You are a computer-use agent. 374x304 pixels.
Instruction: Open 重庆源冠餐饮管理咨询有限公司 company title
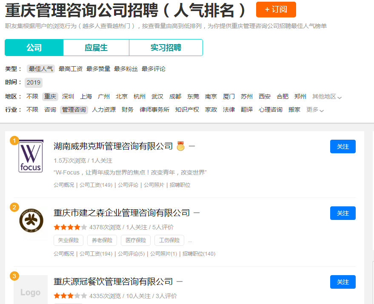(113, 281)
